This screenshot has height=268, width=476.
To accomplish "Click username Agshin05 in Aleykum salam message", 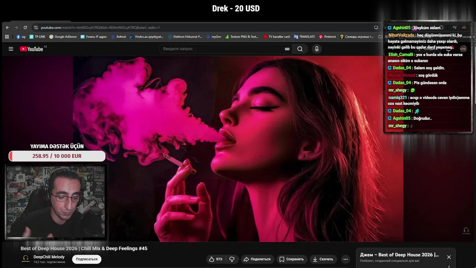I will 402,28.
